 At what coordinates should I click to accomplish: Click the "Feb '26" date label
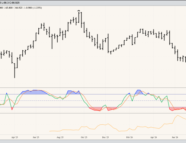129,137
